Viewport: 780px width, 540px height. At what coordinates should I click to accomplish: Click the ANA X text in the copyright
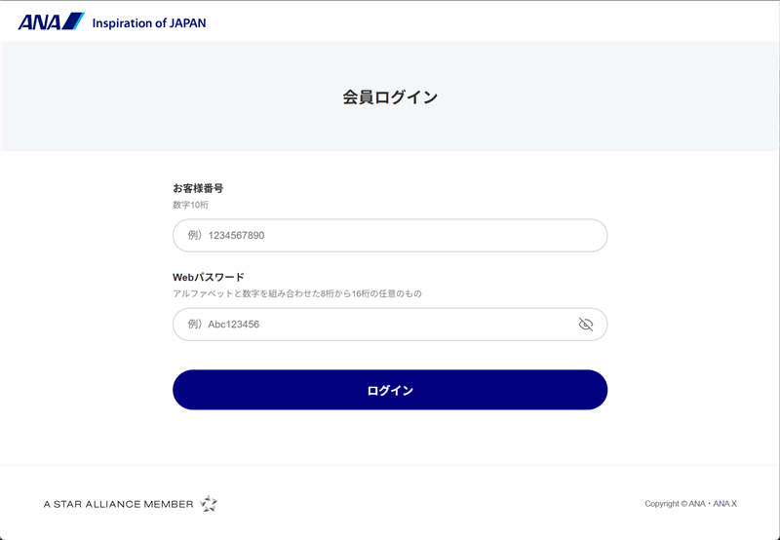pyautogui.click(x=724, y=504)
